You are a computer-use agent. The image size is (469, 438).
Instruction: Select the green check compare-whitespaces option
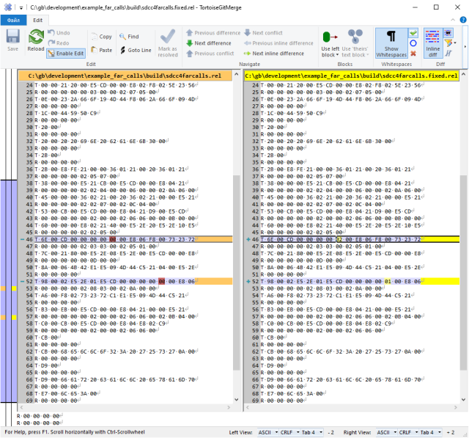pos(413,33)
